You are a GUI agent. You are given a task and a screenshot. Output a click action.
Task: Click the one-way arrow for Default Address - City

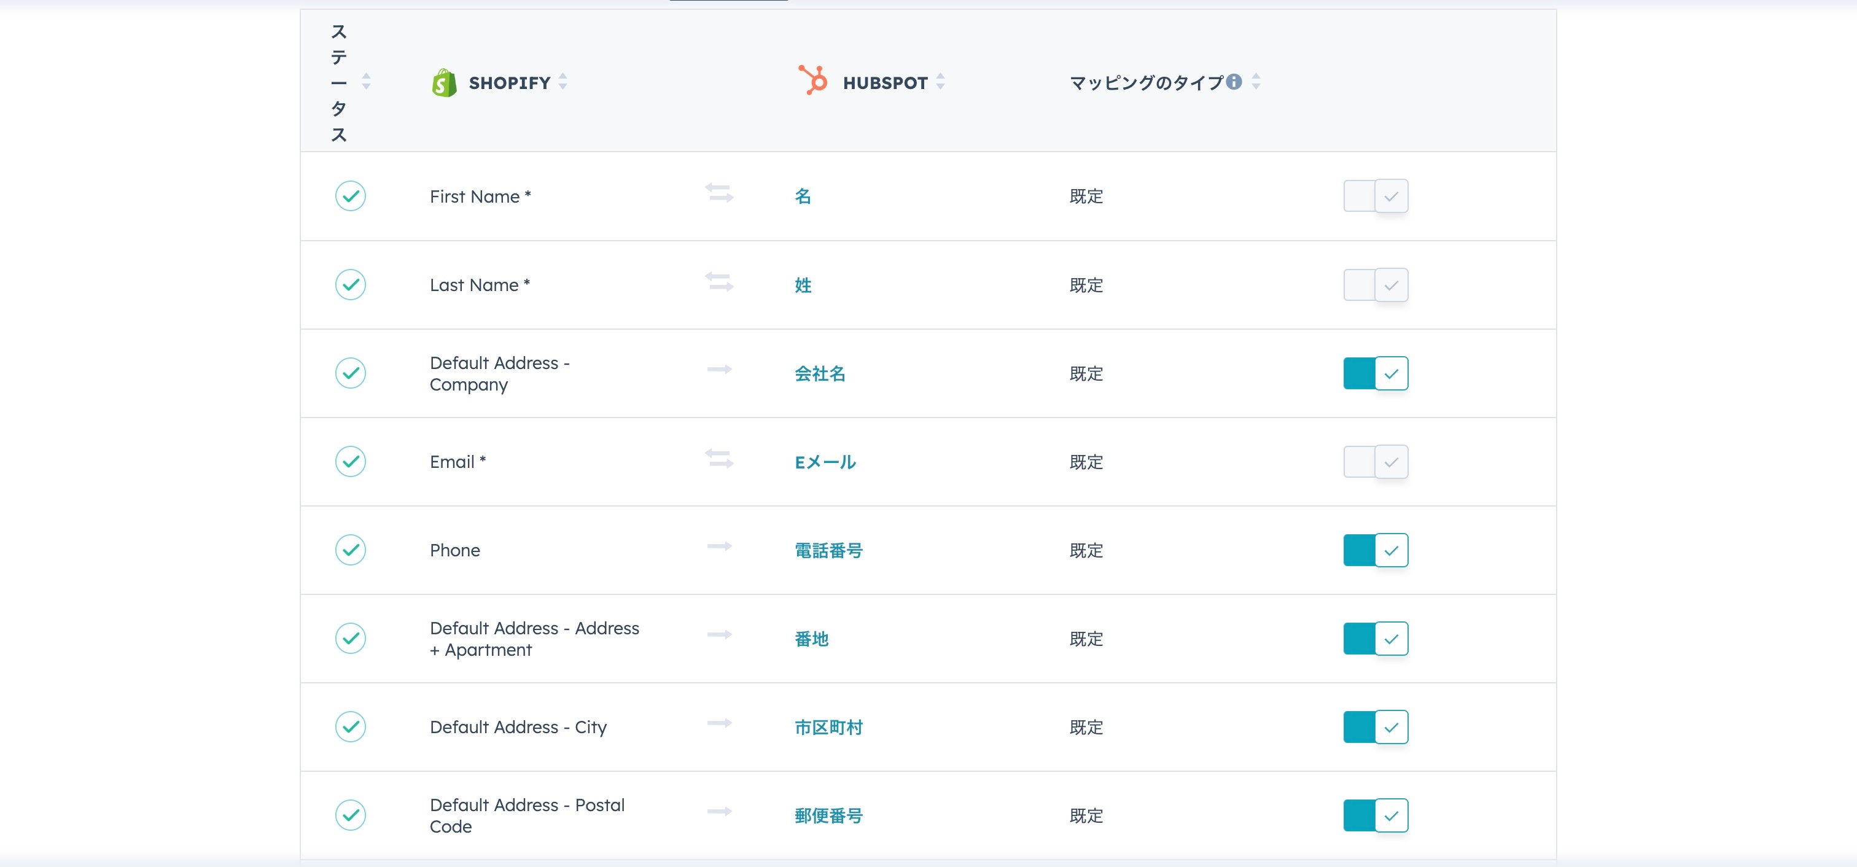[x=718, y=723]
